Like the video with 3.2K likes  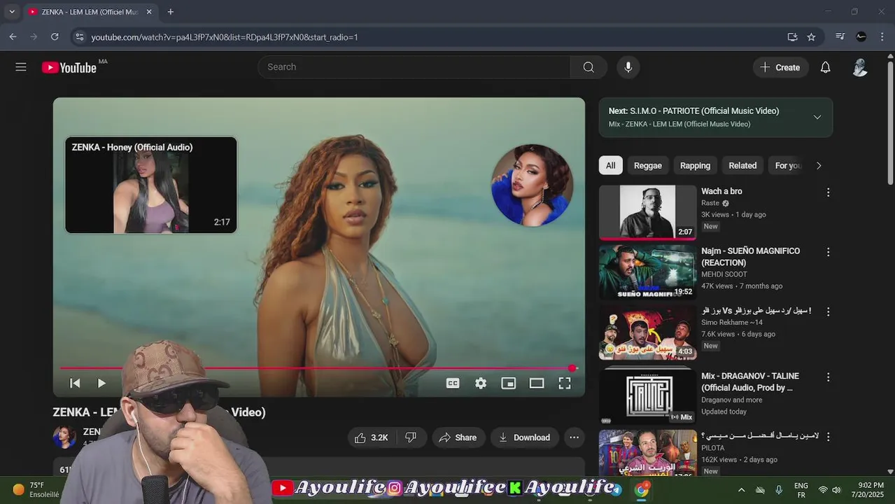tap(372, 437)
